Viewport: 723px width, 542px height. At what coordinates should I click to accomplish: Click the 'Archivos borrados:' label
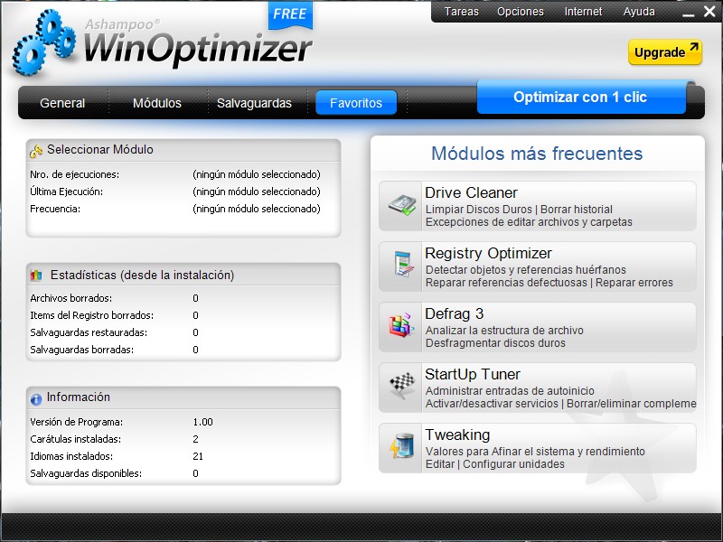(x=71, y=298)
